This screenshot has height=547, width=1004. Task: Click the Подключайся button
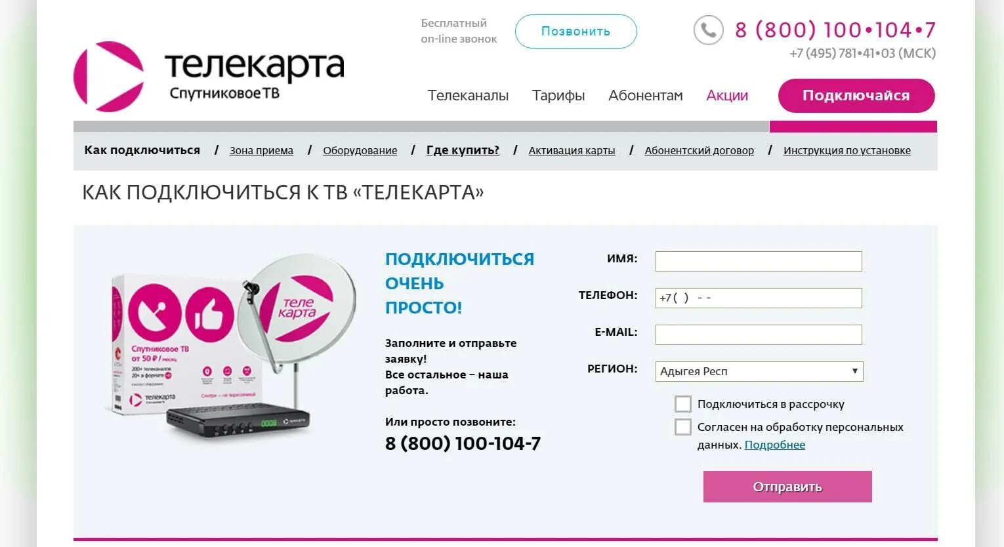pos(856,96)
